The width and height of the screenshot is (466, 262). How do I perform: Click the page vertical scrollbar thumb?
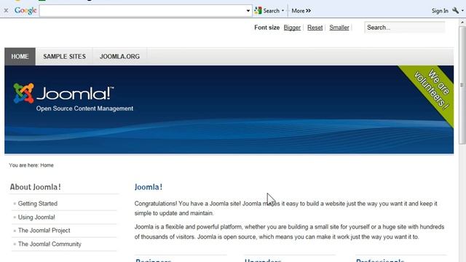click(x=462, y=85)
